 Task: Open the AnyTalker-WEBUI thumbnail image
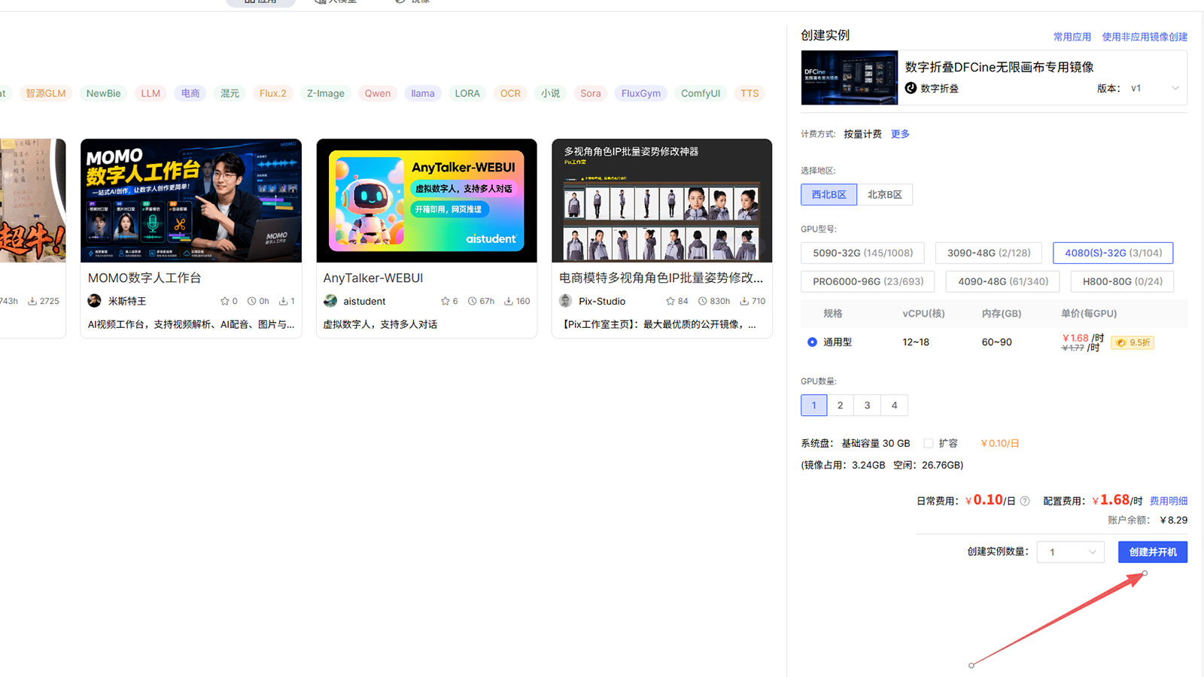427,201
